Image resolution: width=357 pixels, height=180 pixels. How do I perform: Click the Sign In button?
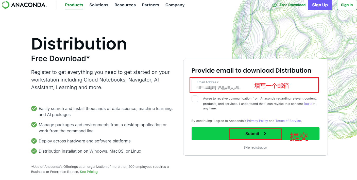click(347, 5)
